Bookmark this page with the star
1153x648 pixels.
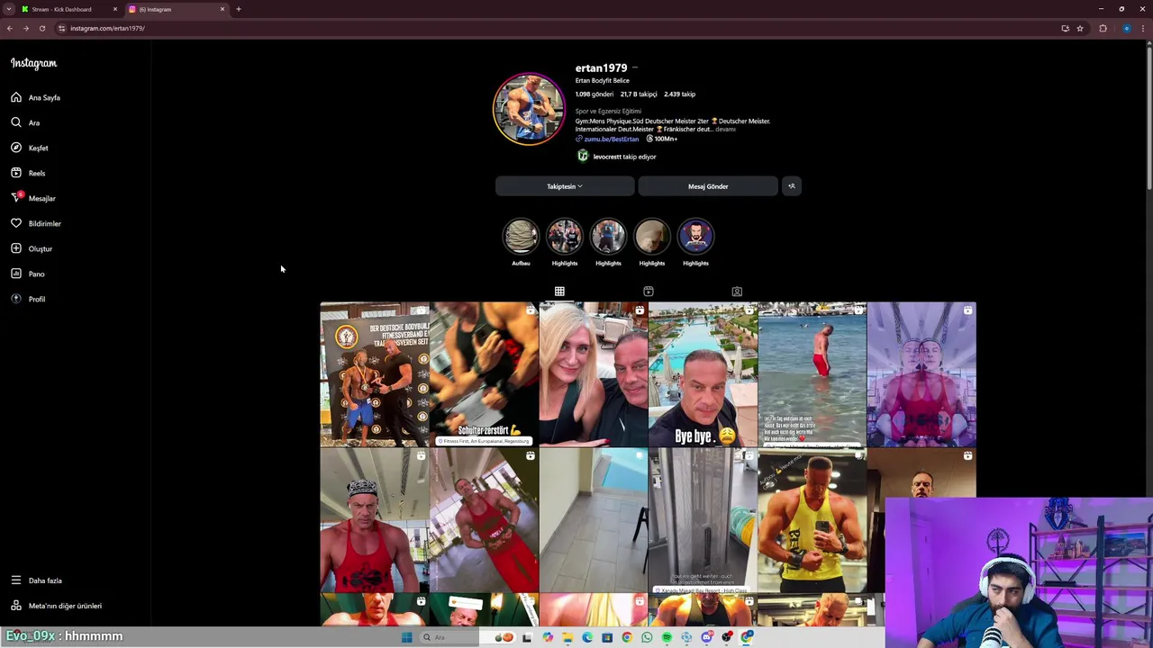coord(1080,28)
